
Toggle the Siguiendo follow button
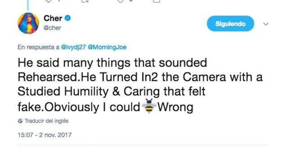(230, 24)
